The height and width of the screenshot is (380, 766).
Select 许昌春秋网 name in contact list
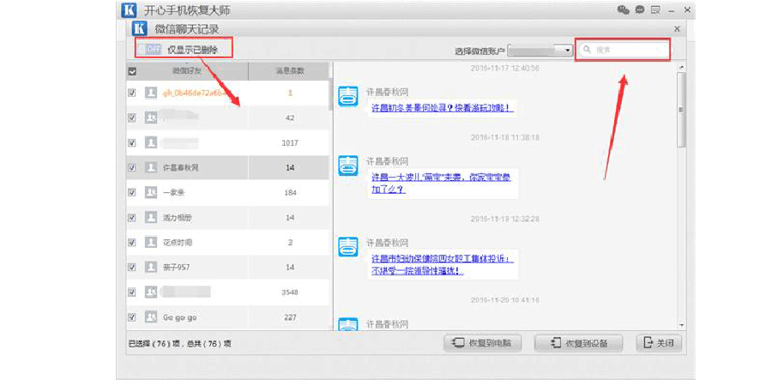coord(181,167)
